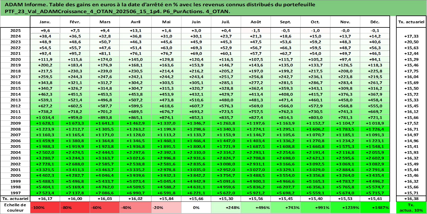Click the +15,61 December actuarial rate
Viewport: 427px width, 214px height.
click(375, 199)
